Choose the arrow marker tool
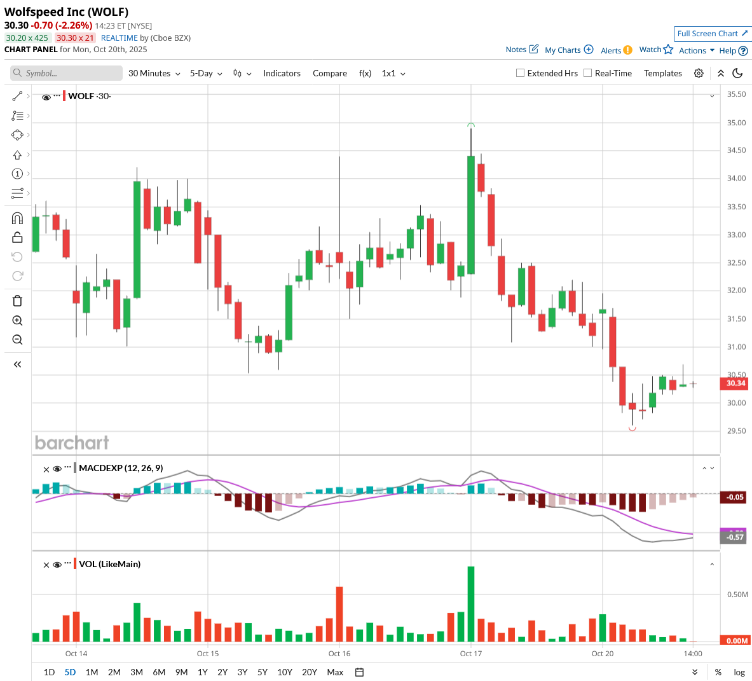Image resolution: width=752 pixels, height=681 pixels. 17,155
